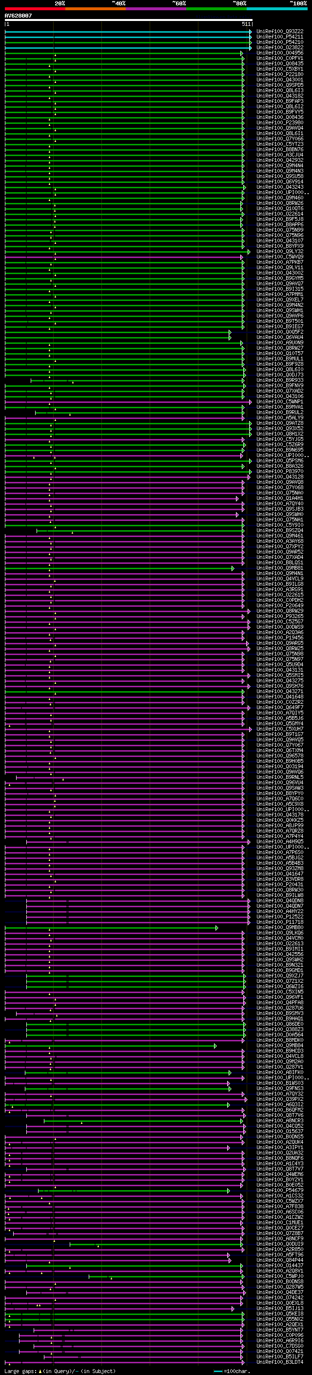Click the UniRef100_O74242 entry
The height and width of the screenshot is (1375, 312).
280,1297
